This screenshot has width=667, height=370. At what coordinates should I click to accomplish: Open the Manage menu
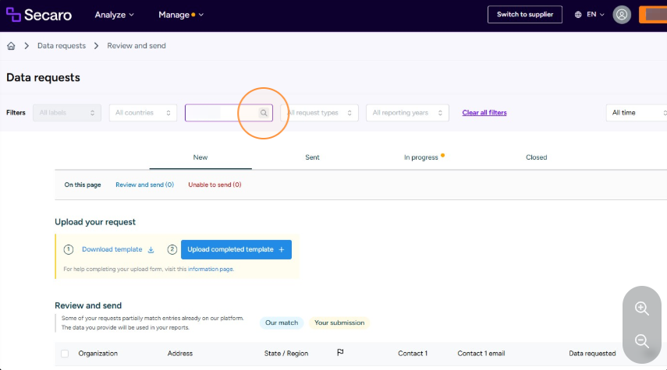(x=181, y=15)
